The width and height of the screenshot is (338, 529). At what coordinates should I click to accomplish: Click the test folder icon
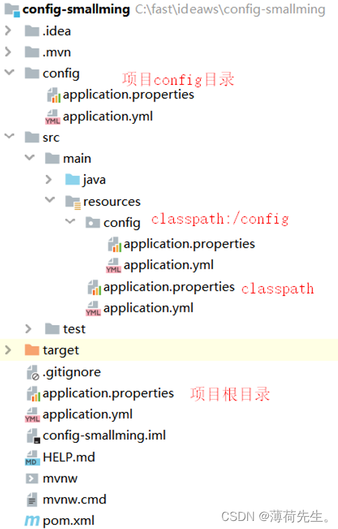point(52,329)
